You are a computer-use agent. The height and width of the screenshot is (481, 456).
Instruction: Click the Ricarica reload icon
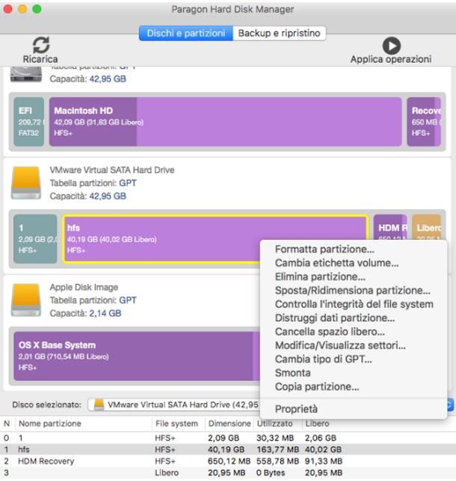pyautogui.click(x=41, y=45)
